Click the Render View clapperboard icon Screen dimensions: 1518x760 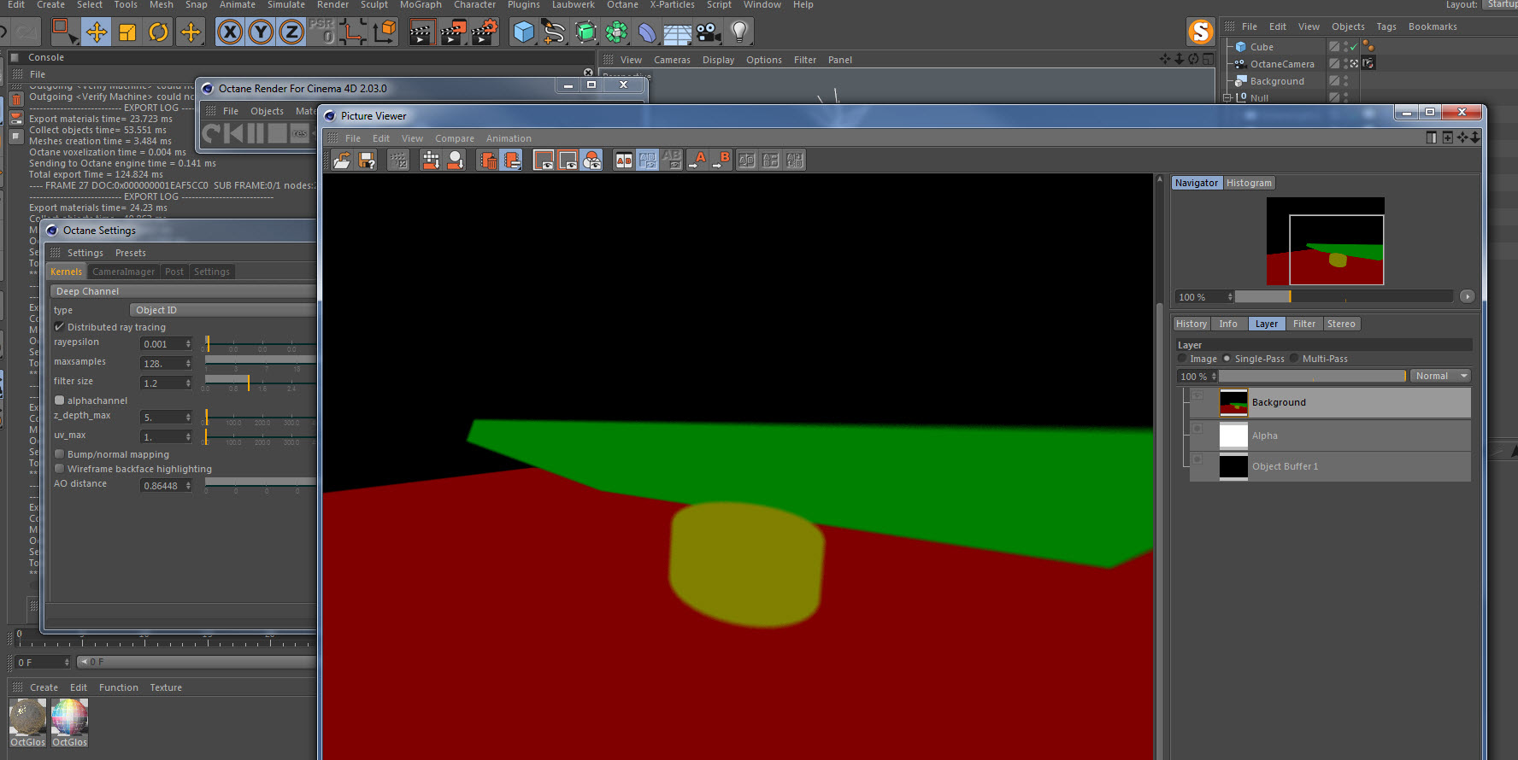coord(421,32)
